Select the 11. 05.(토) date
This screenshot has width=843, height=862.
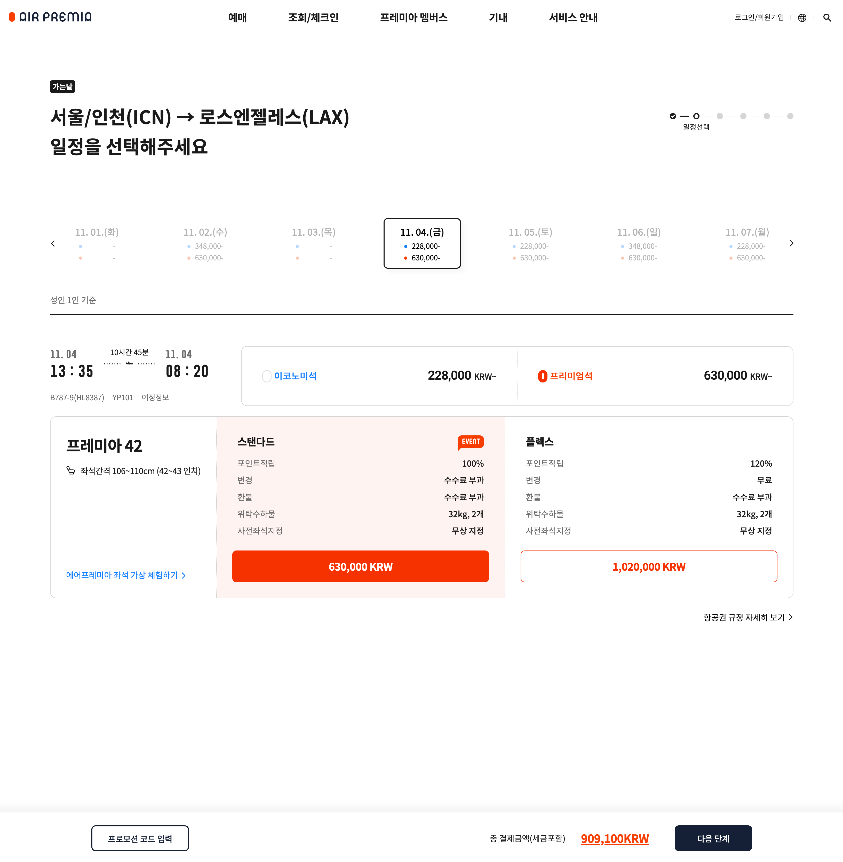(x=530, y=244)
